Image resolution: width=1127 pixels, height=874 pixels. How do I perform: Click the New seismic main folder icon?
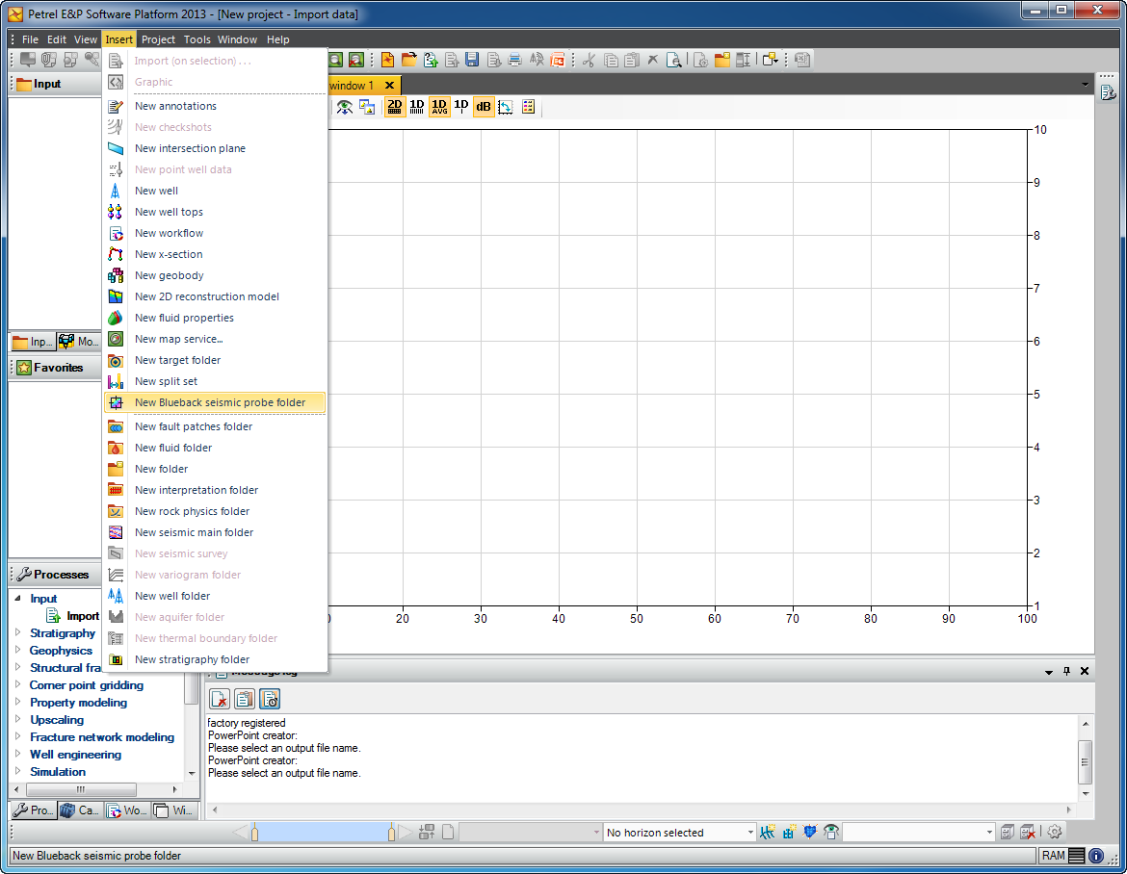pyautogui.click(x=115, y=532)
